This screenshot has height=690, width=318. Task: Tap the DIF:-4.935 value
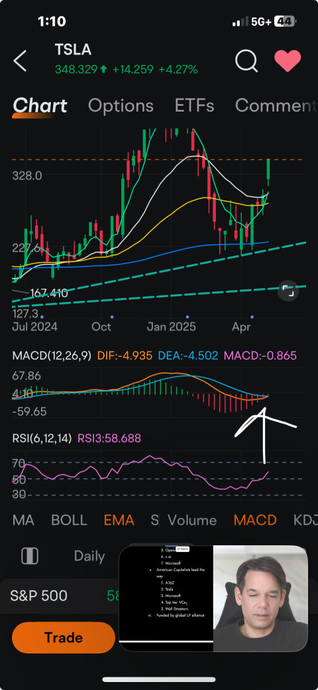click(x=125, y=355)
